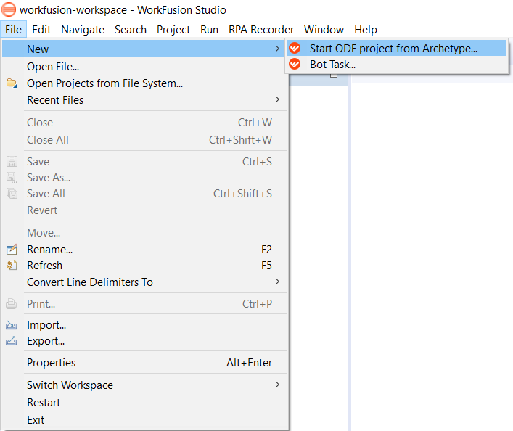Open the Navigate menu
This screenshot has height=431, width=513.
(83, 30)
